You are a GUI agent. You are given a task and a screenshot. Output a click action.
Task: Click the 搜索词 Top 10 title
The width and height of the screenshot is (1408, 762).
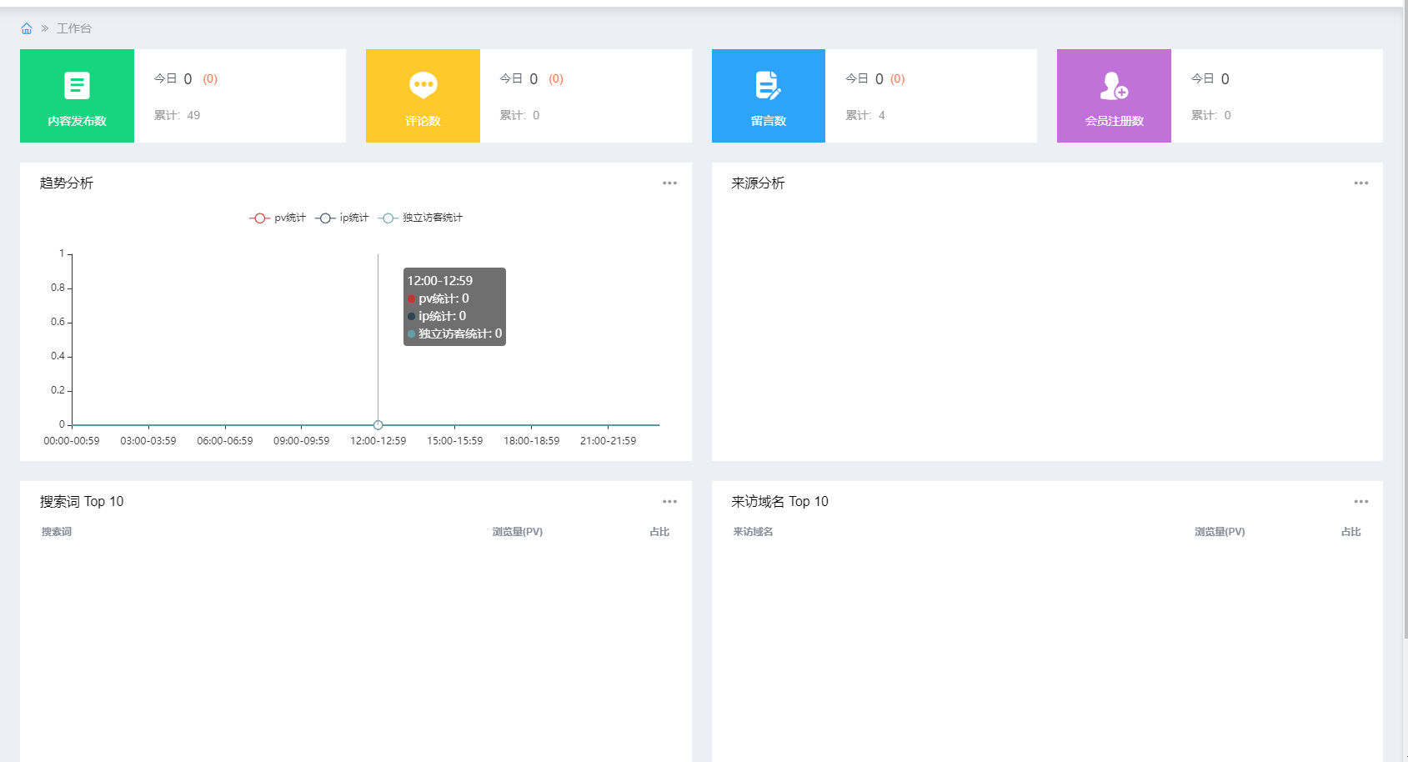(82, 502)
